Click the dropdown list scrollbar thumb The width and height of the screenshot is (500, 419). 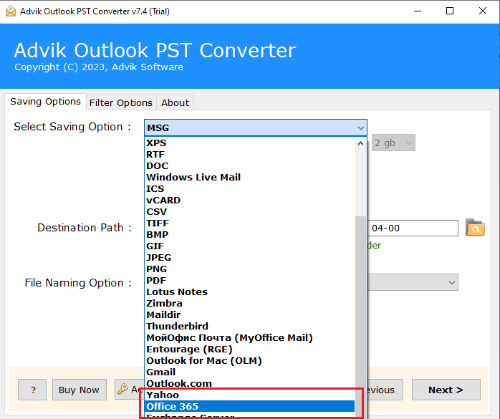pyautogui.click(x=360, y=316)
